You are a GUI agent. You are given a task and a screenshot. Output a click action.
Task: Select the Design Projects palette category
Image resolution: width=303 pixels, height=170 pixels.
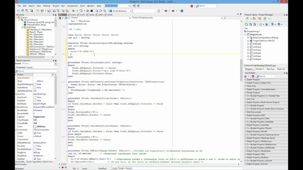[266, 93]
